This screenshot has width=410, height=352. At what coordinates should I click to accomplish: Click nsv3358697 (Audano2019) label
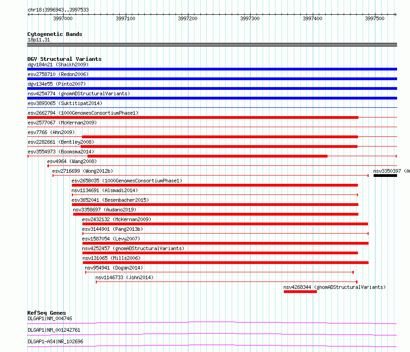point(105,210)
